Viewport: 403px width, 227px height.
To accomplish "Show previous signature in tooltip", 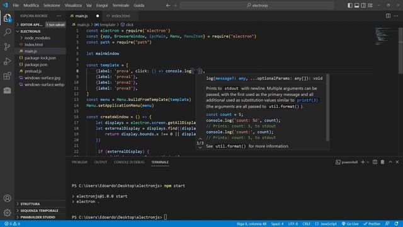I will [x=200, y=139].
